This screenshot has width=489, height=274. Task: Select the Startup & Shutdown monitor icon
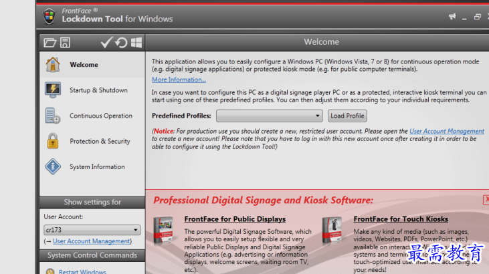click(x=53, y=90)
